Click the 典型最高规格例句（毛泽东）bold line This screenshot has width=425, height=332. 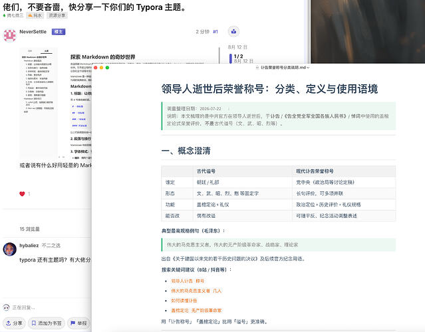[193, 231]
